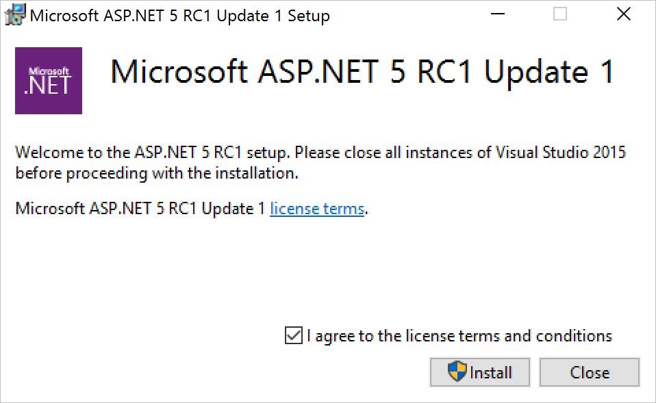This screenshot has width=656, height=403.
Task: Click 'before proceeding with the installation' text line
Action: pyautogui.click(x=157, y=173)
